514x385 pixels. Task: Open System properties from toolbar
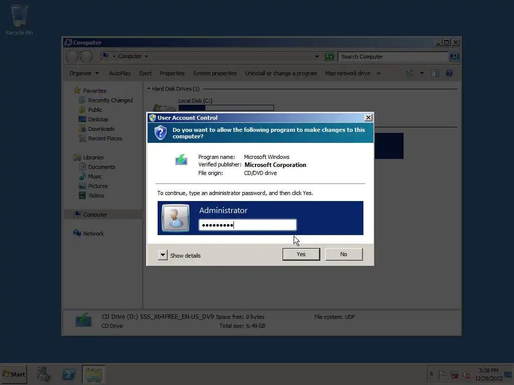215,73
